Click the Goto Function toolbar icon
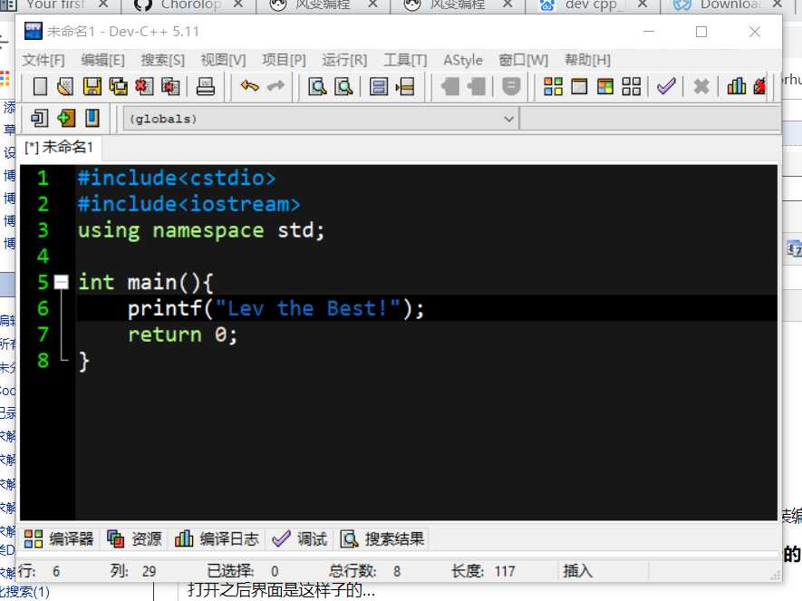Viewport: 802px width, 601px height. pos(379,86)
